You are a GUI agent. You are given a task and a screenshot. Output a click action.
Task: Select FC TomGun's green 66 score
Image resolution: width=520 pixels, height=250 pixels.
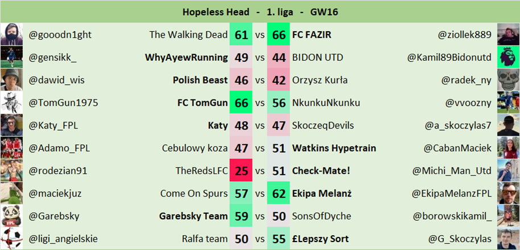241,103
